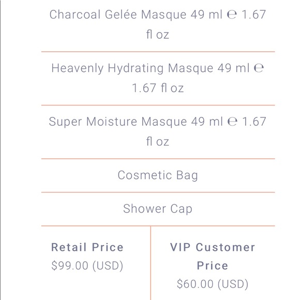Click the VIP Customer Price heading
The height and width of the screenshot is (300, 300).
[x=213, y=256]
